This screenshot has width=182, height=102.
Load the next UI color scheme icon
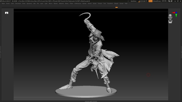click(x=172, y=1)
